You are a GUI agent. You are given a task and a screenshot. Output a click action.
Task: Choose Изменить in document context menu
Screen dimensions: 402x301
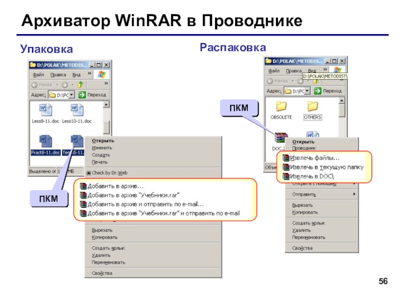click(102, 148)
